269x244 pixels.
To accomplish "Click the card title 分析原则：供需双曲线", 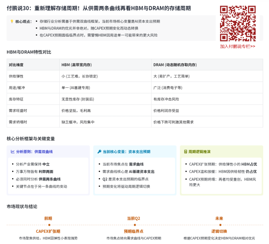I will pyautogui.click(x=34, y=152).
